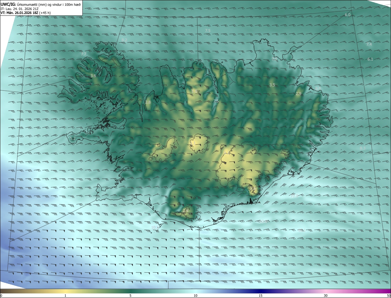Click the 3.6 value in Westfjords
The width and height of the screenshot is (391, 298).
tap(93, 76)
